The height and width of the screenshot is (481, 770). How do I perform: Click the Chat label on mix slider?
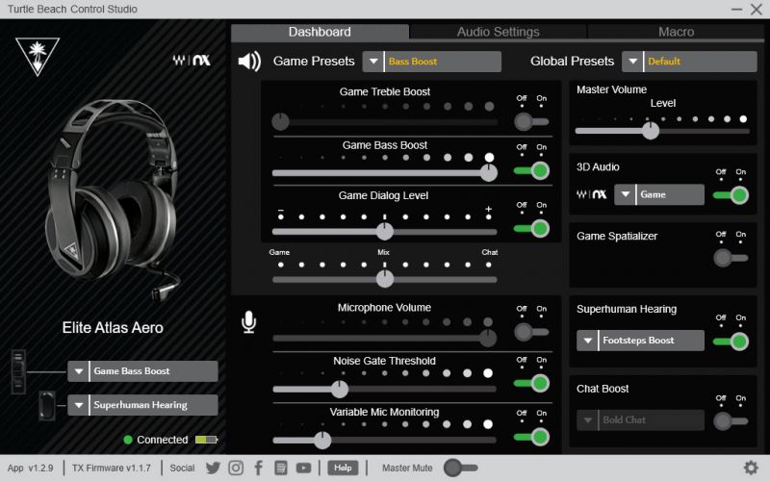coord(490,252)
